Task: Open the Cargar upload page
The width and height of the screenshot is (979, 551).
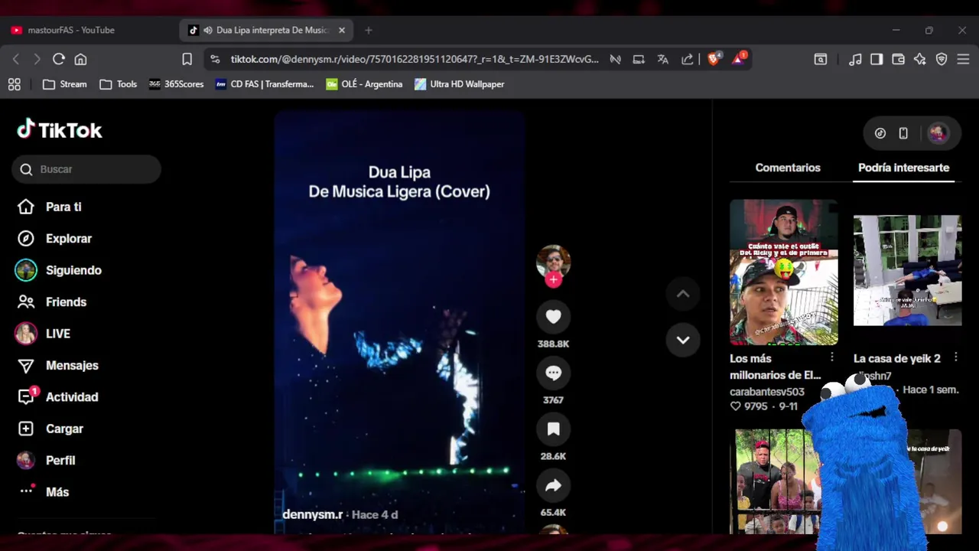Action: click(50, 429)
